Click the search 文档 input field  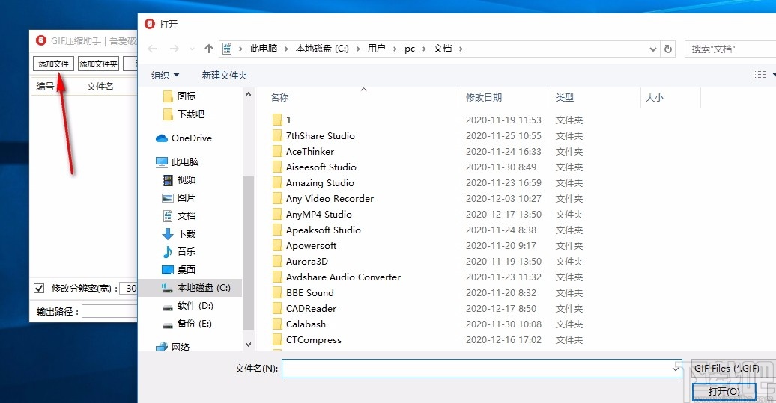730,49
